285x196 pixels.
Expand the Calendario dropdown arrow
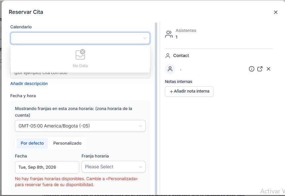tap(145, 38)
